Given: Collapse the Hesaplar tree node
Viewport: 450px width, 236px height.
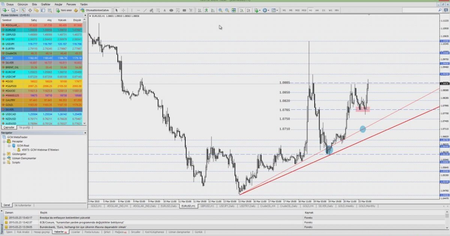Looking at the screenshot, I should (x=4, y=141).
